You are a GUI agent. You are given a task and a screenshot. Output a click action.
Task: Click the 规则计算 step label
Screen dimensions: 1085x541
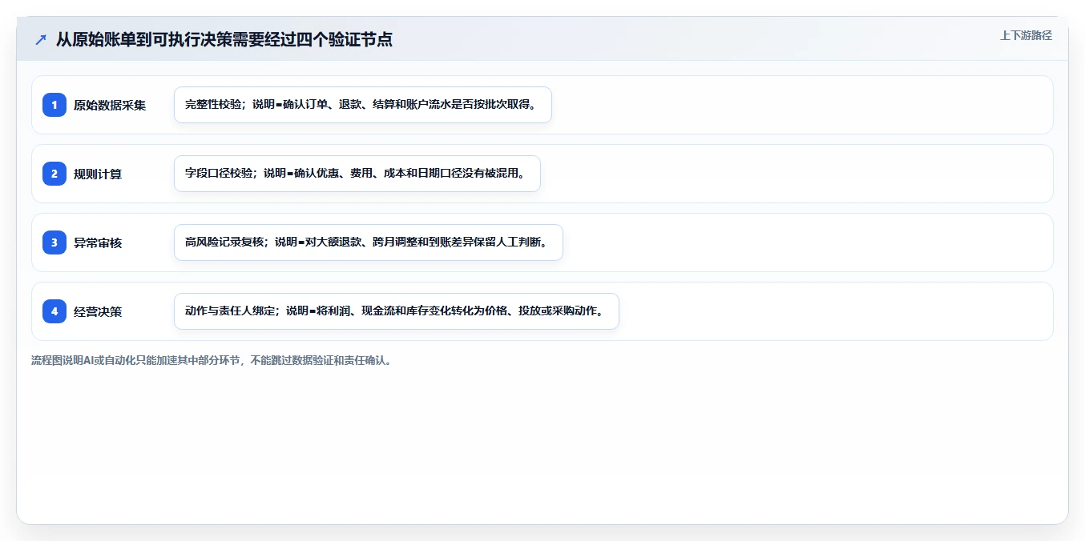click(x=98, y=174)
